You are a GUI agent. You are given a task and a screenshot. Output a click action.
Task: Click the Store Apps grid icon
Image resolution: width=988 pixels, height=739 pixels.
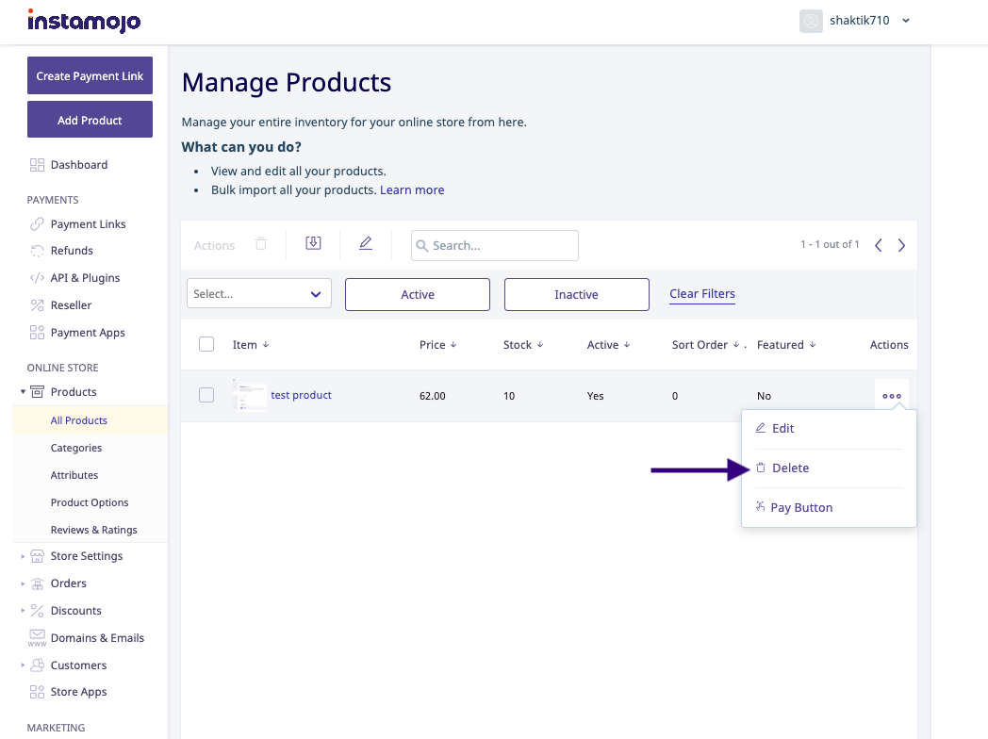(x=37, y=692)
